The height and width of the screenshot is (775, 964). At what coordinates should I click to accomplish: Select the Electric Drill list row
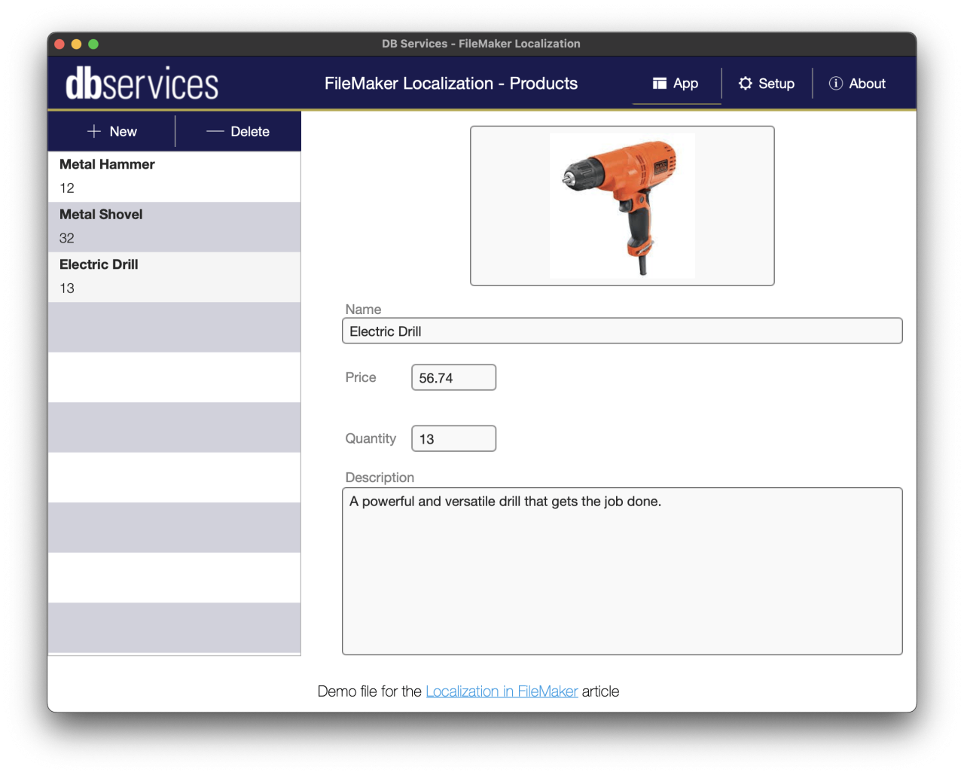174,277
